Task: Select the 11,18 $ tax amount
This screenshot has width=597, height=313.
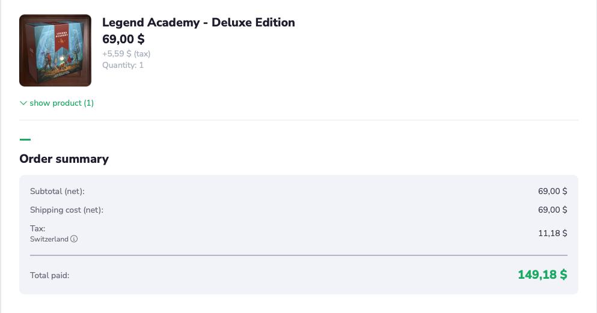Action: point(553,233)
